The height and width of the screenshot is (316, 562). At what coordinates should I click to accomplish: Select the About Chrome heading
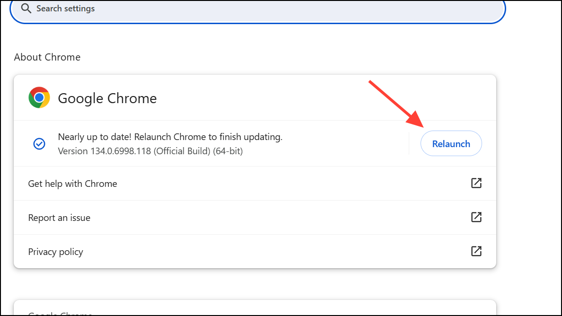(47, 57)
